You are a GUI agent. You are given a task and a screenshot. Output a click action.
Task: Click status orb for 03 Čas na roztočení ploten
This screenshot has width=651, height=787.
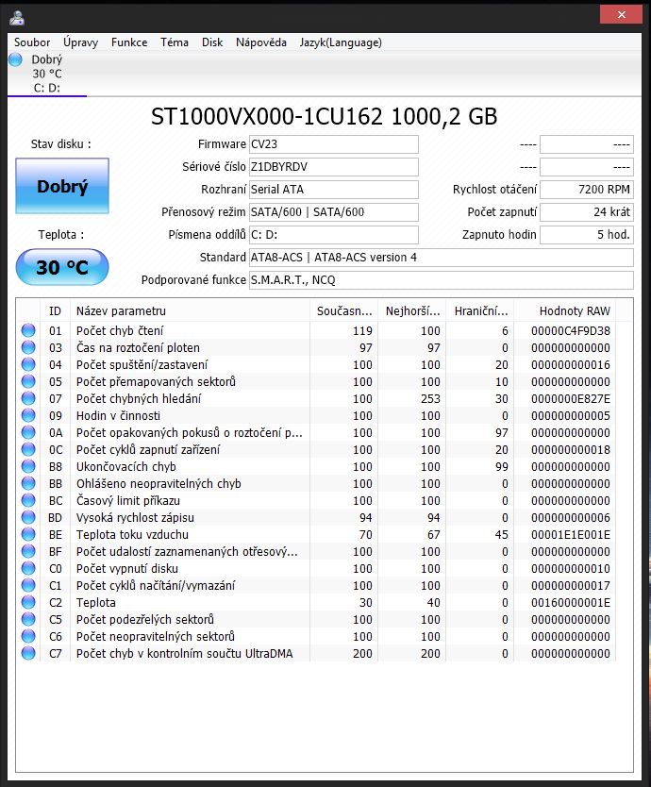coord(28,347)
